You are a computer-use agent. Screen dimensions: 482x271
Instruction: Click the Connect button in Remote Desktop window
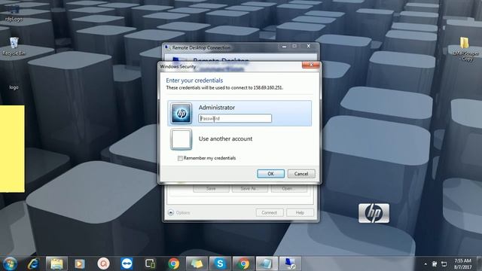point(270,212)
